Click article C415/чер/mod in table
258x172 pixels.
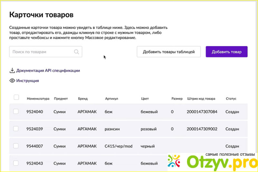point(117,147)
